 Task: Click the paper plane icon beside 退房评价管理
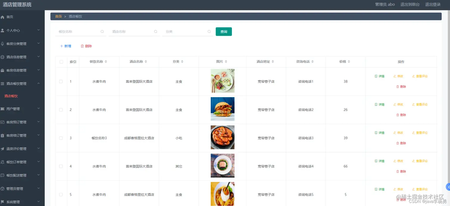(2, 149)
